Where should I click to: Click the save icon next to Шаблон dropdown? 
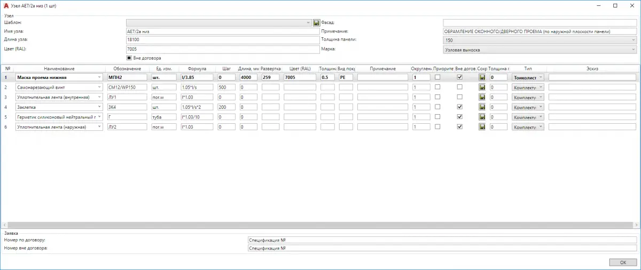tap(316, 23)
